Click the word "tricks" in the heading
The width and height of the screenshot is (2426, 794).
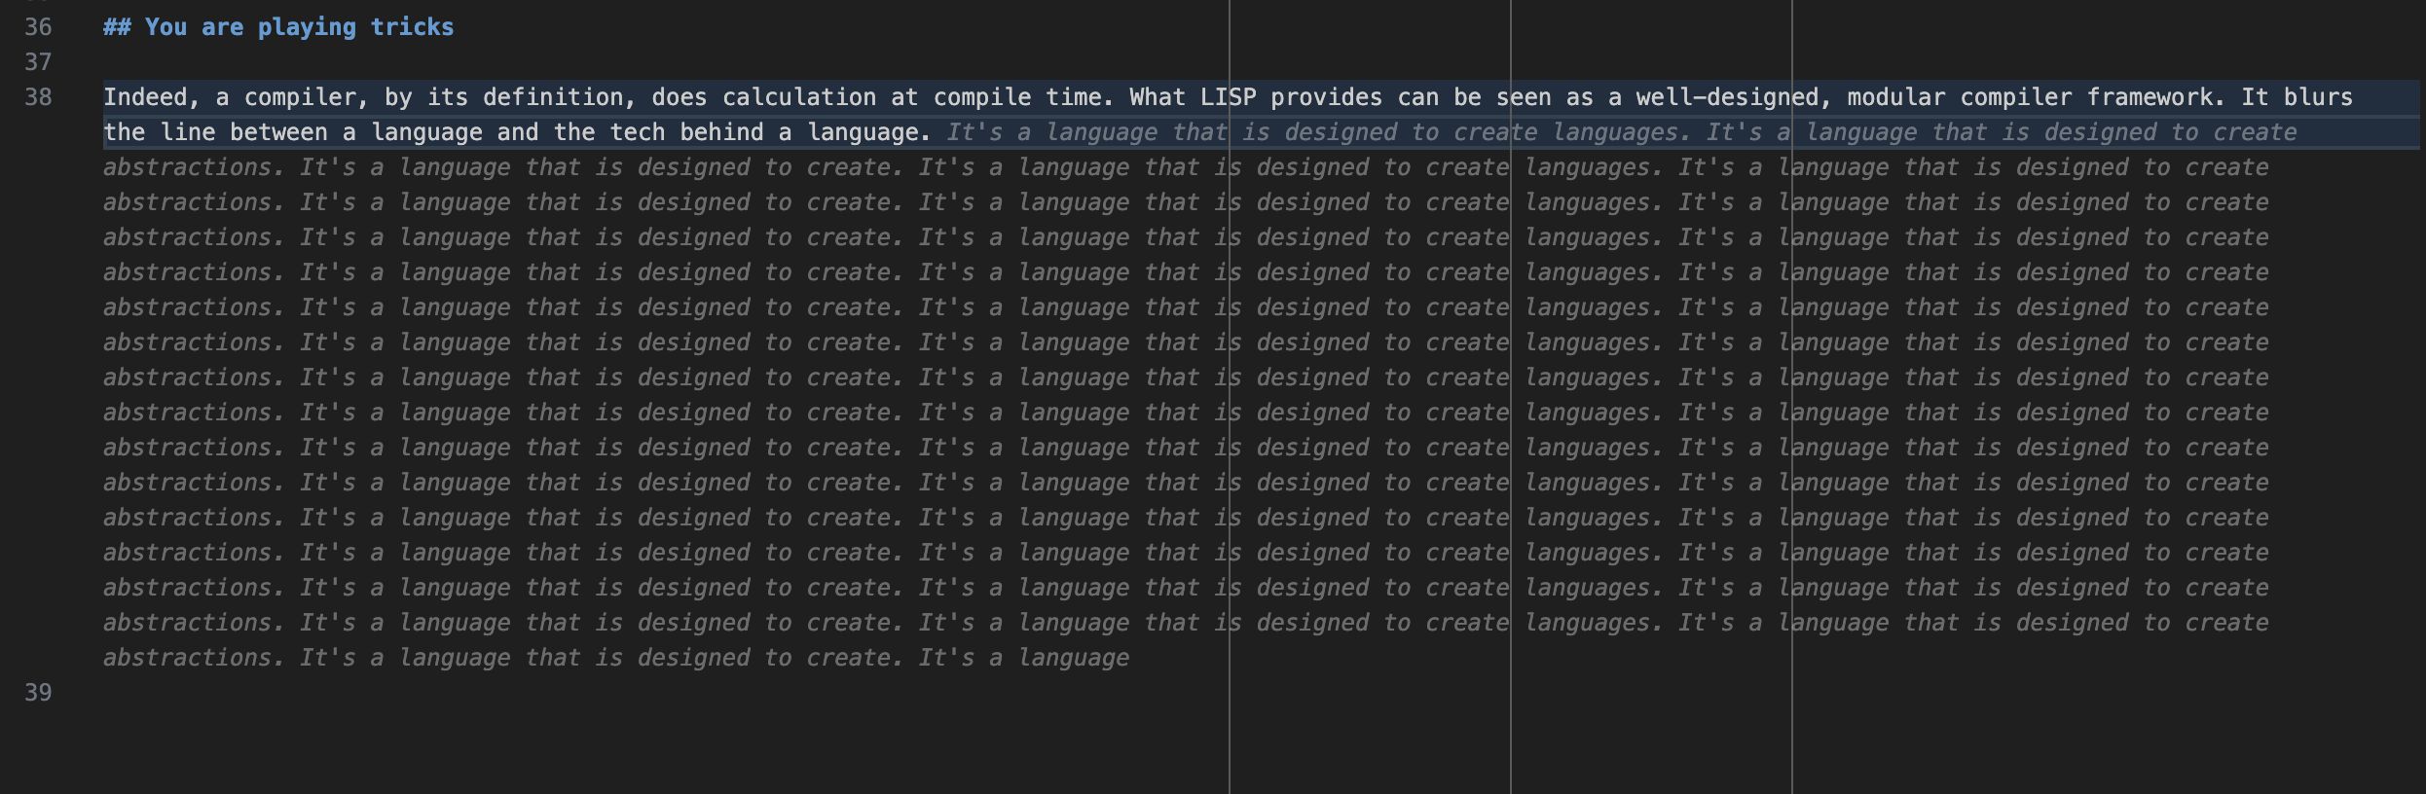click(412, 27)
